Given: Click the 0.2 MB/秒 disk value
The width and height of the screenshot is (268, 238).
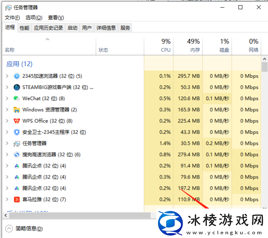Looking at the screenshot, I should tap(218, 143).
